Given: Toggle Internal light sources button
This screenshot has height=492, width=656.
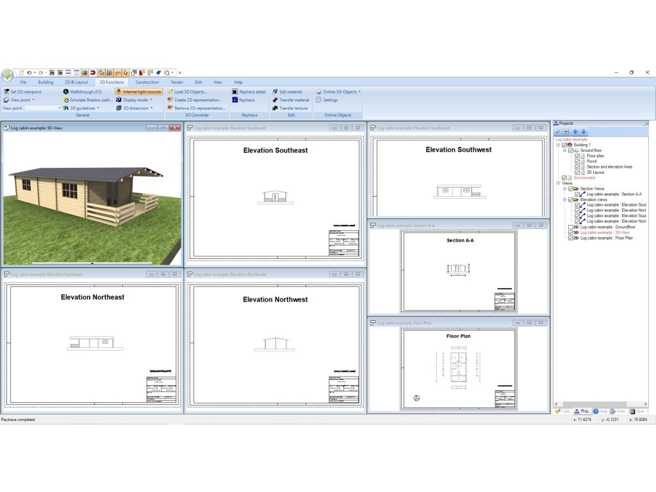Looking at the screenshot, I should [139, 92].
